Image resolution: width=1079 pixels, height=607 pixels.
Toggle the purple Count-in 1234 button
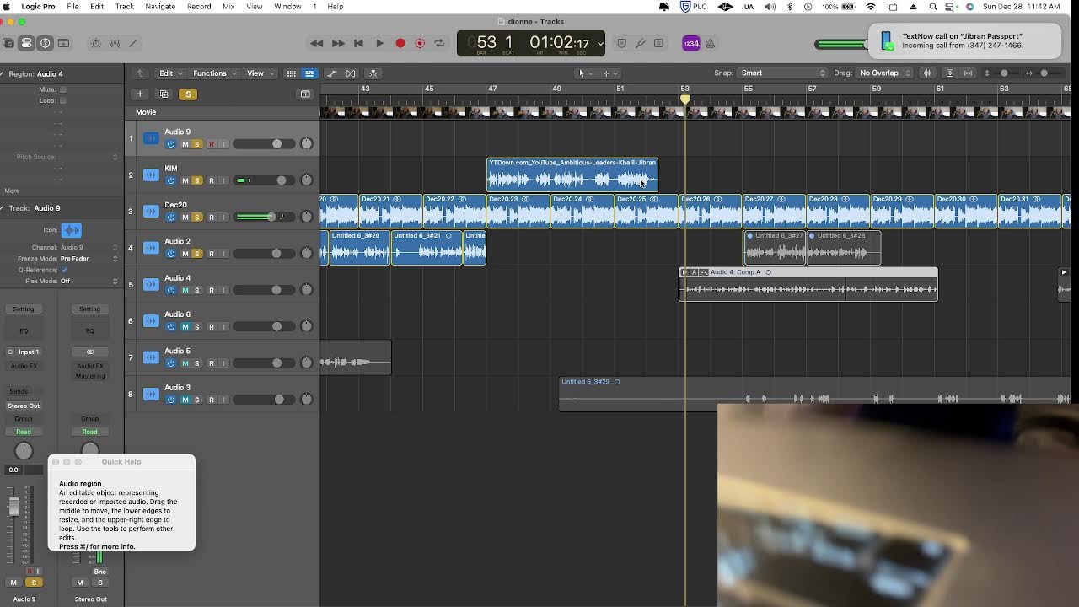pos(691,43)
